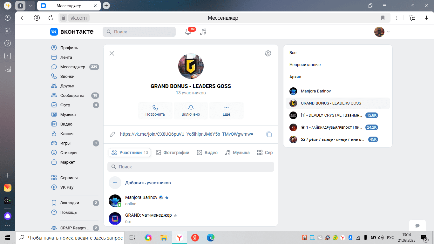
Task: Open chat settings gear icon
Action: tap(268, 53)
